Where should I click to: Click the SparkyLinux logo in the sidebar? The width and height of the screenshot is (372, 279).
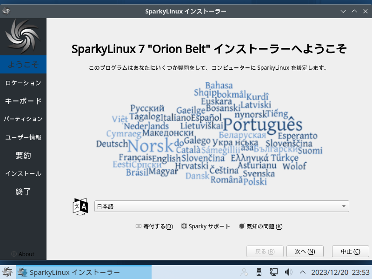point(23,36)
